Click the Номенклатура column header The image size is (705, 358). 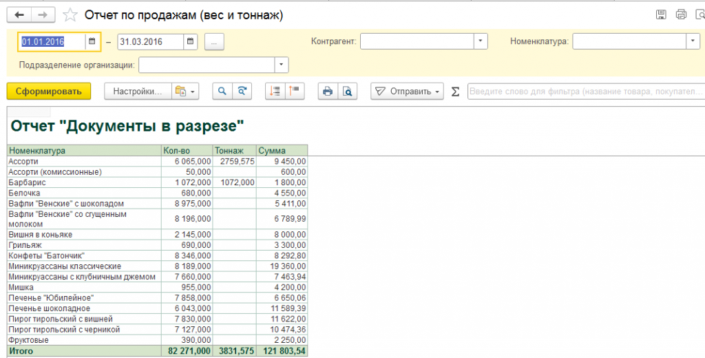click(x=85, y=151)
